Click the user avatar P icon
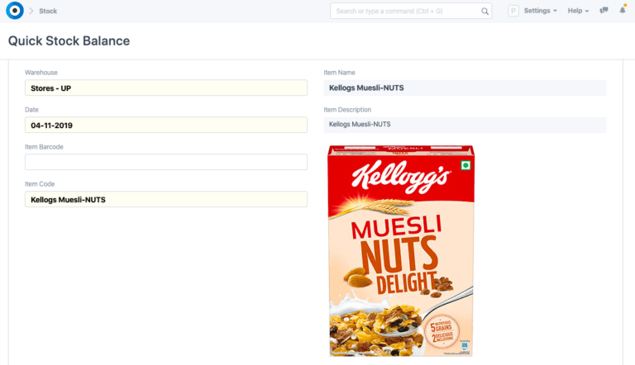Viewport: 635px width, 365px height. (x=513, y=11)
